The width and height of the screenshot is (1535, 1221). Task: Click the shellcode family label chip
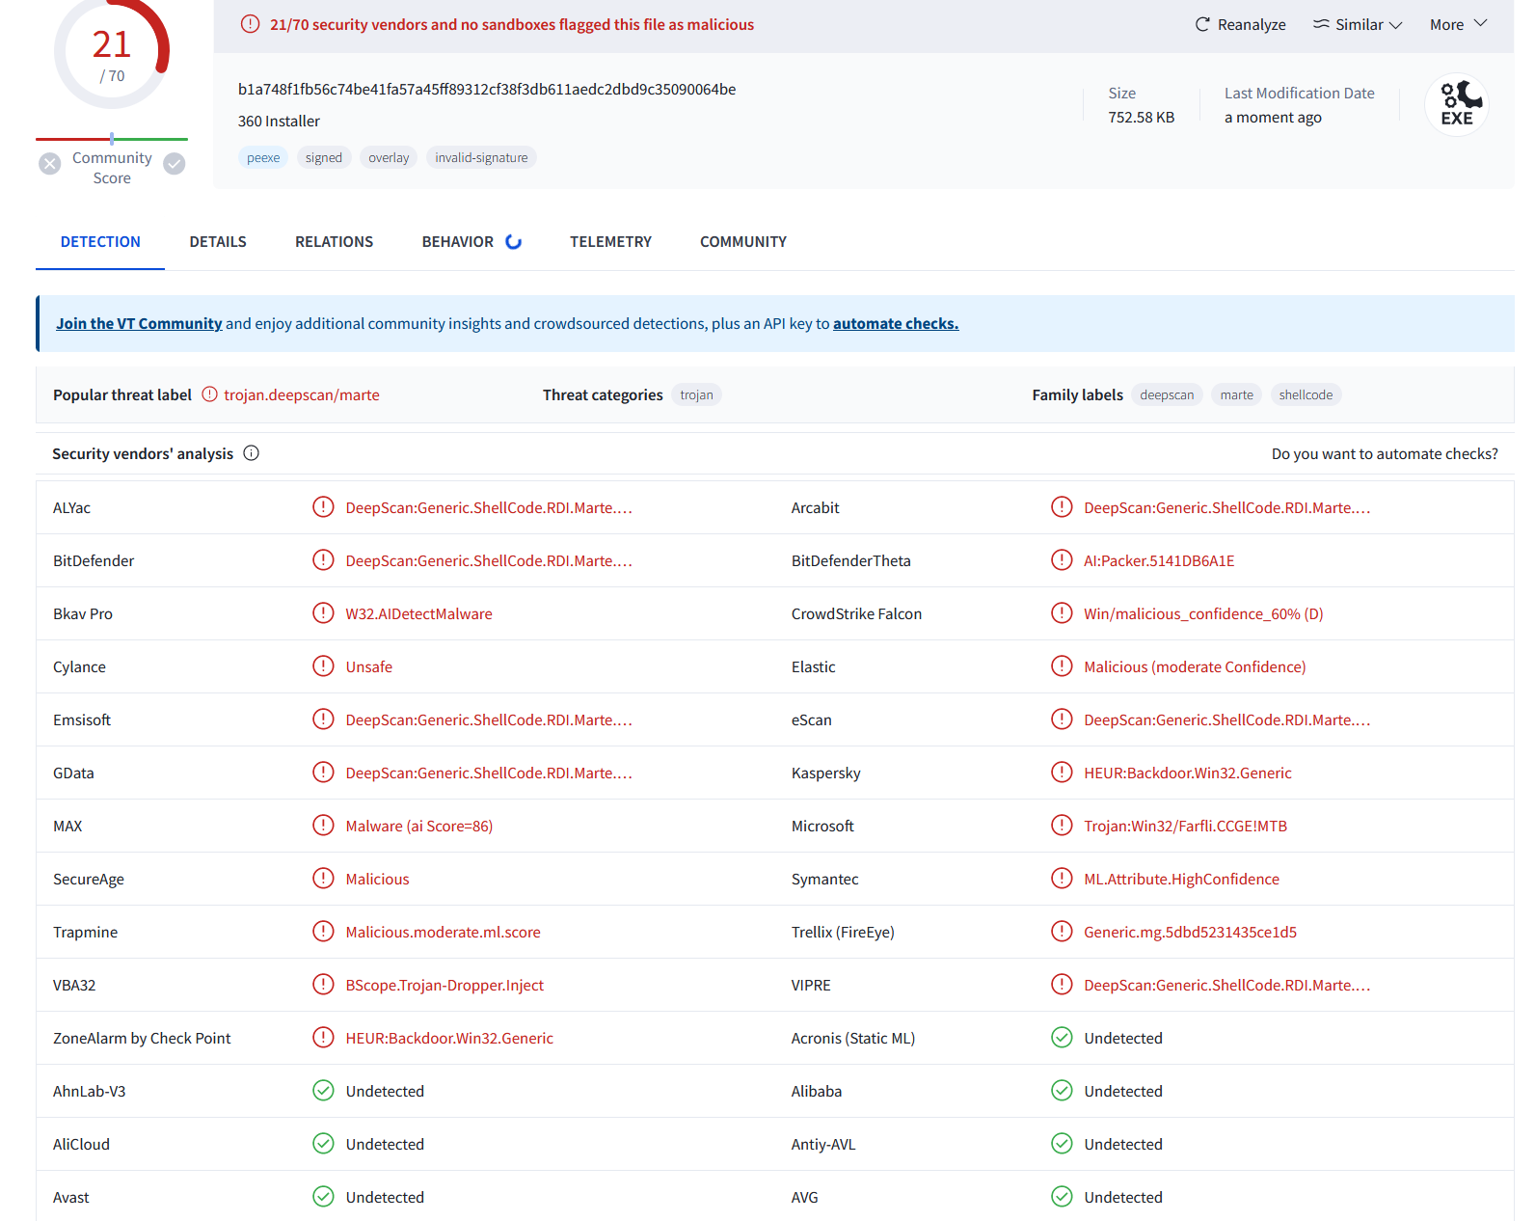1306,395
